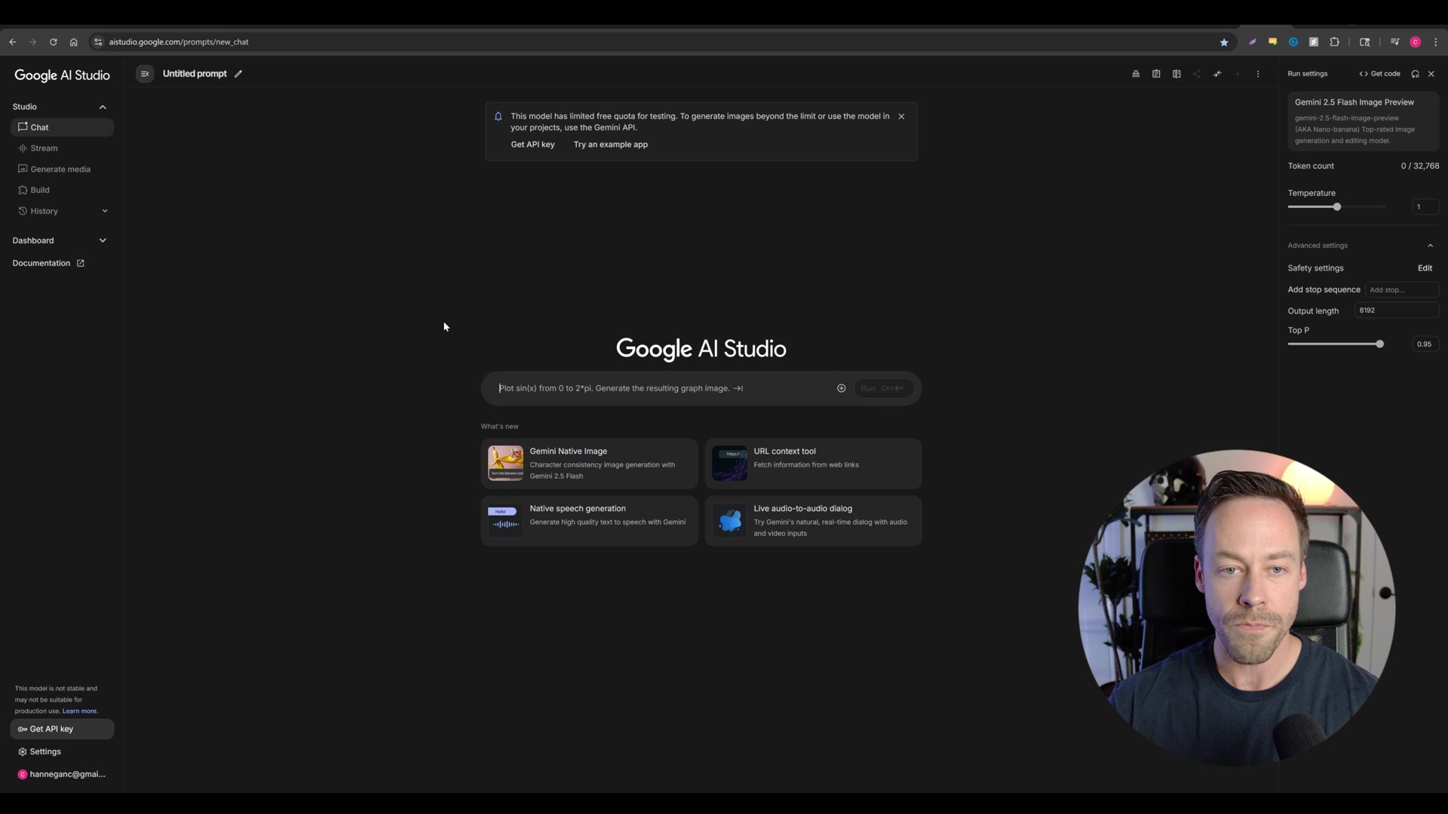1448x814 pixels.
Task: Open compare mode split-view icon
Action: [1176, 74]
